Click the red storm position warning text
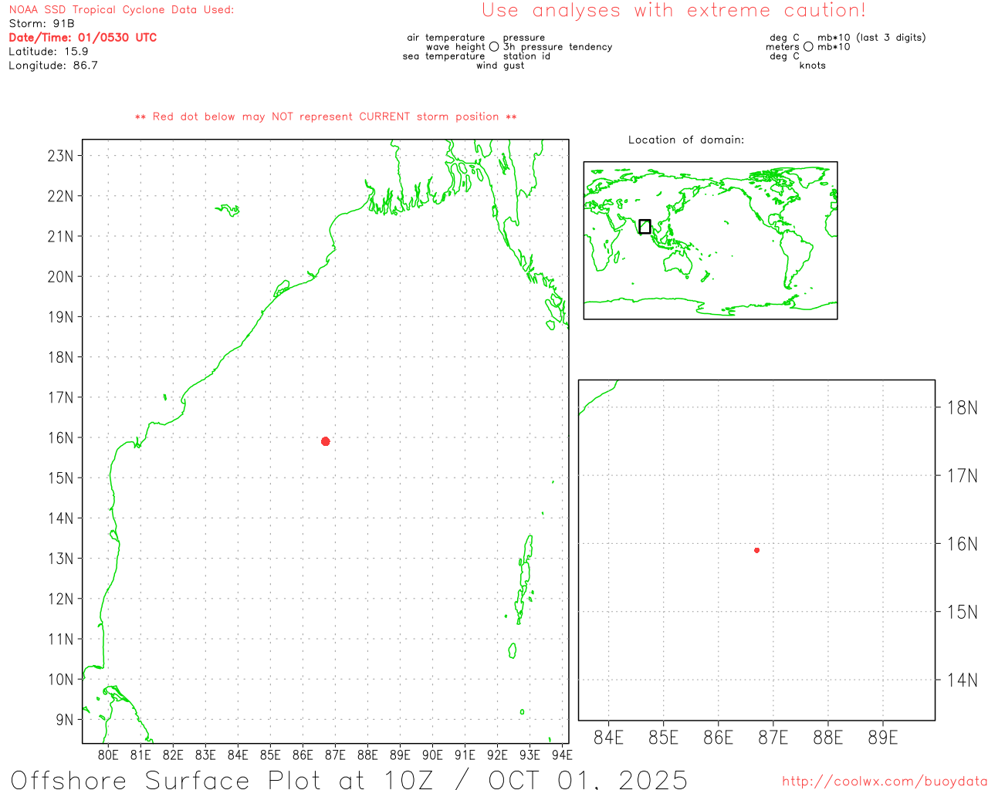The width and height of the screenshot is (988, 790). 326,116
